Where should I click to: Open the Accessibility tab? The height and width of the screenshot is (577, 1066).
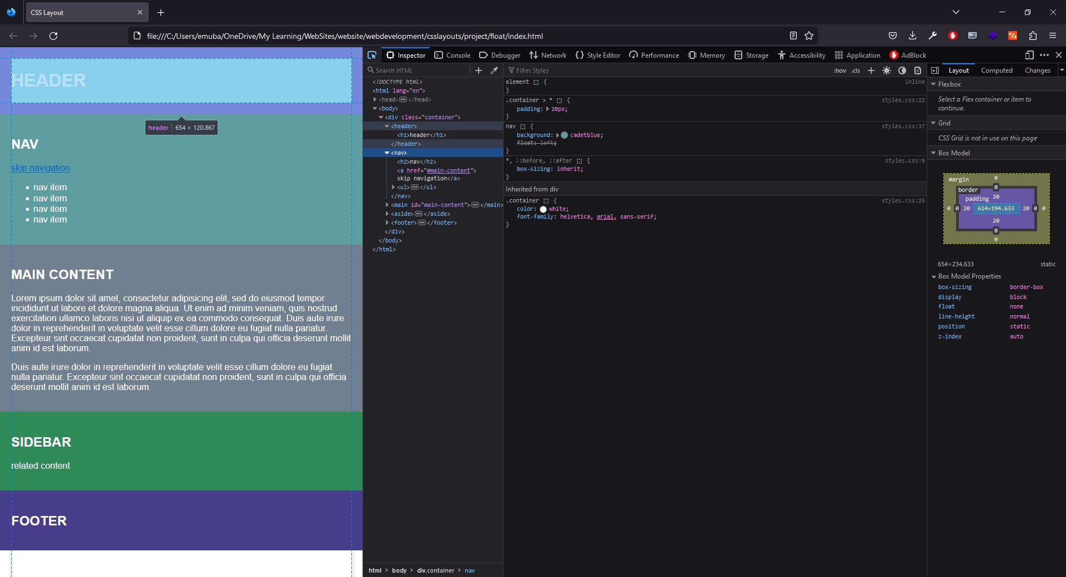802,55
